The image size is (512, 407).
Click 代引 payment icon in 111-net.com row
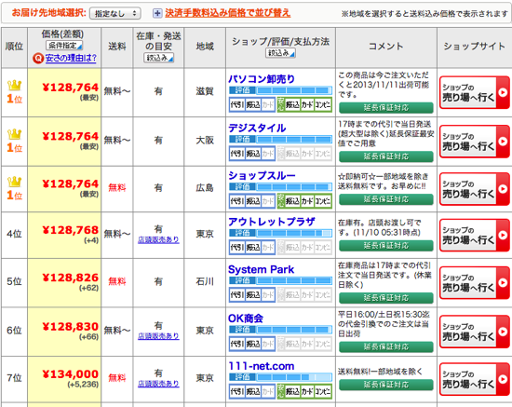[237, 391]
